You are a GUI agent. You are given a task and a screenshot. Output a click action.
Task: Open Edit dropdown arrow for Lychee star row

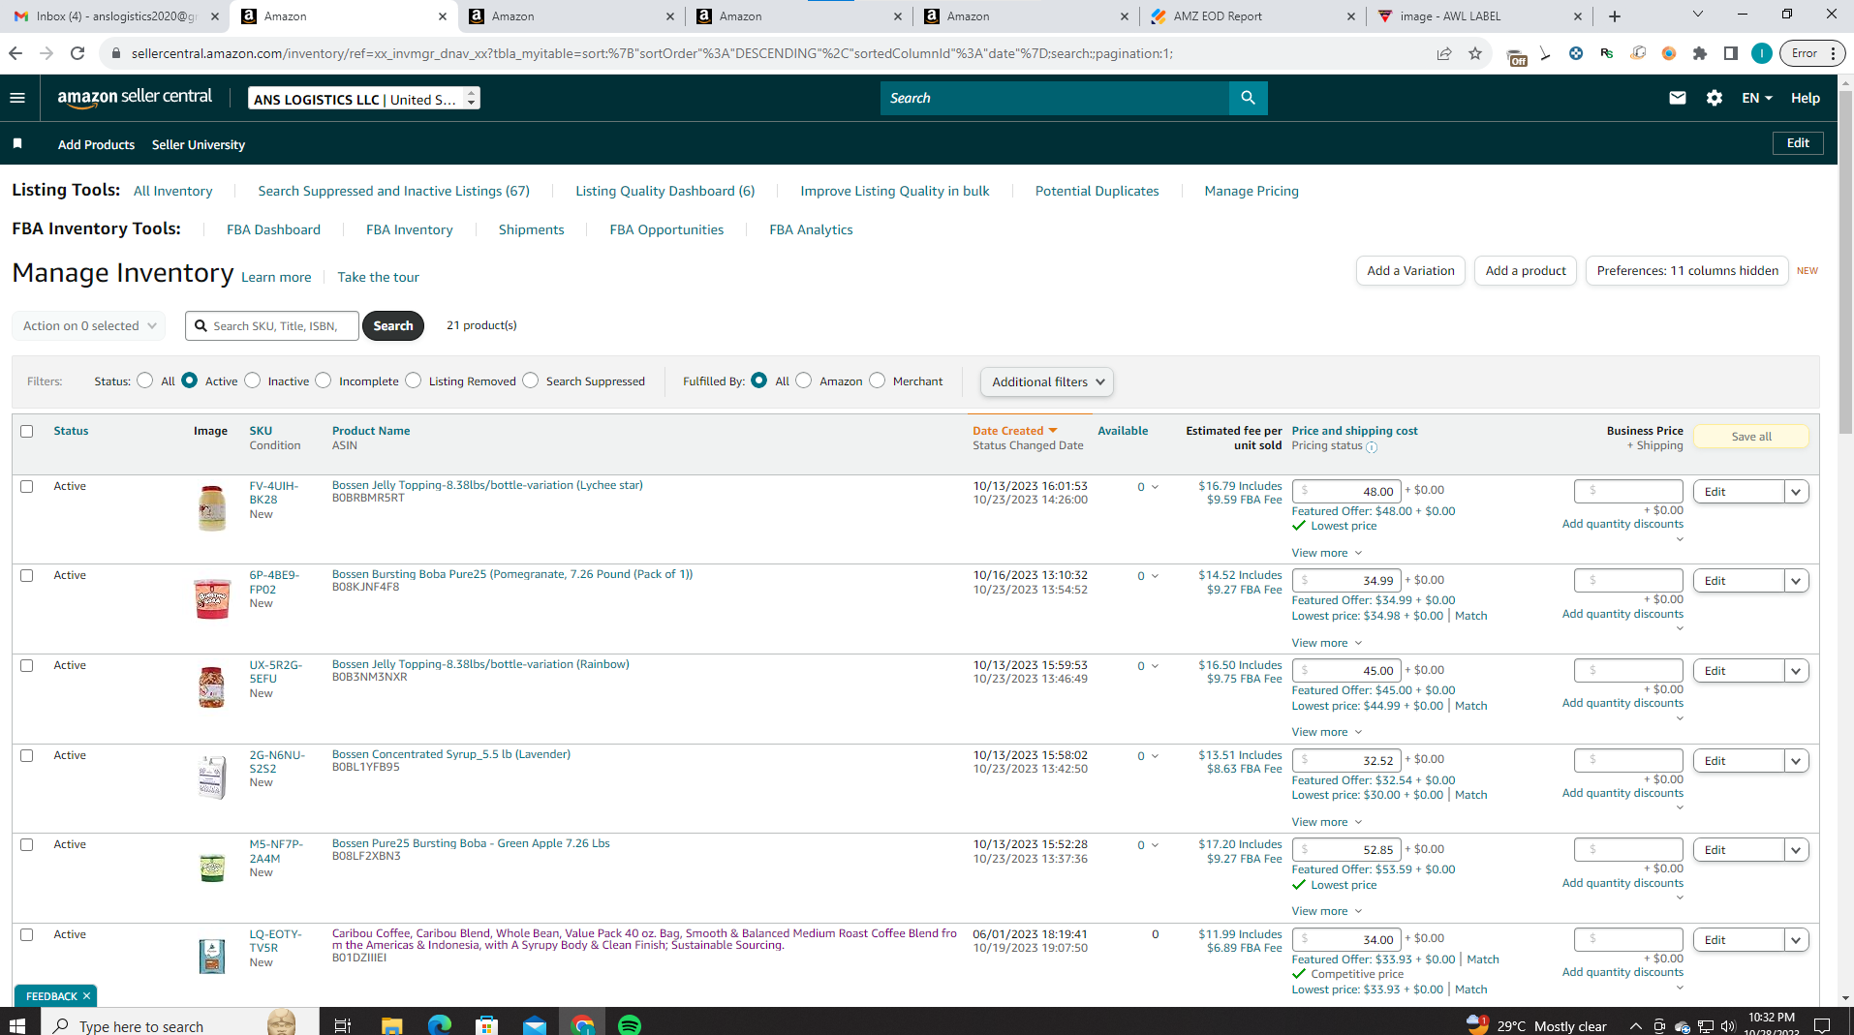(x=1796, y=492)
